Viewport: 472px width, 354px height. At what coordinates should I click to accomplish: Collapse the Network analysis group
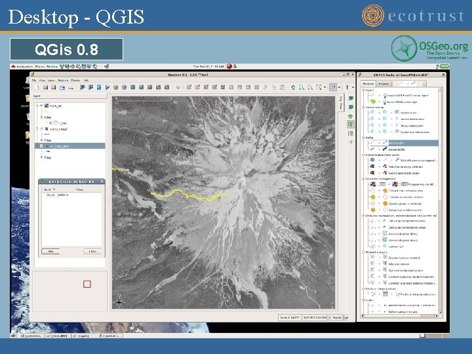pyautogui.click(x=363, y=252)
